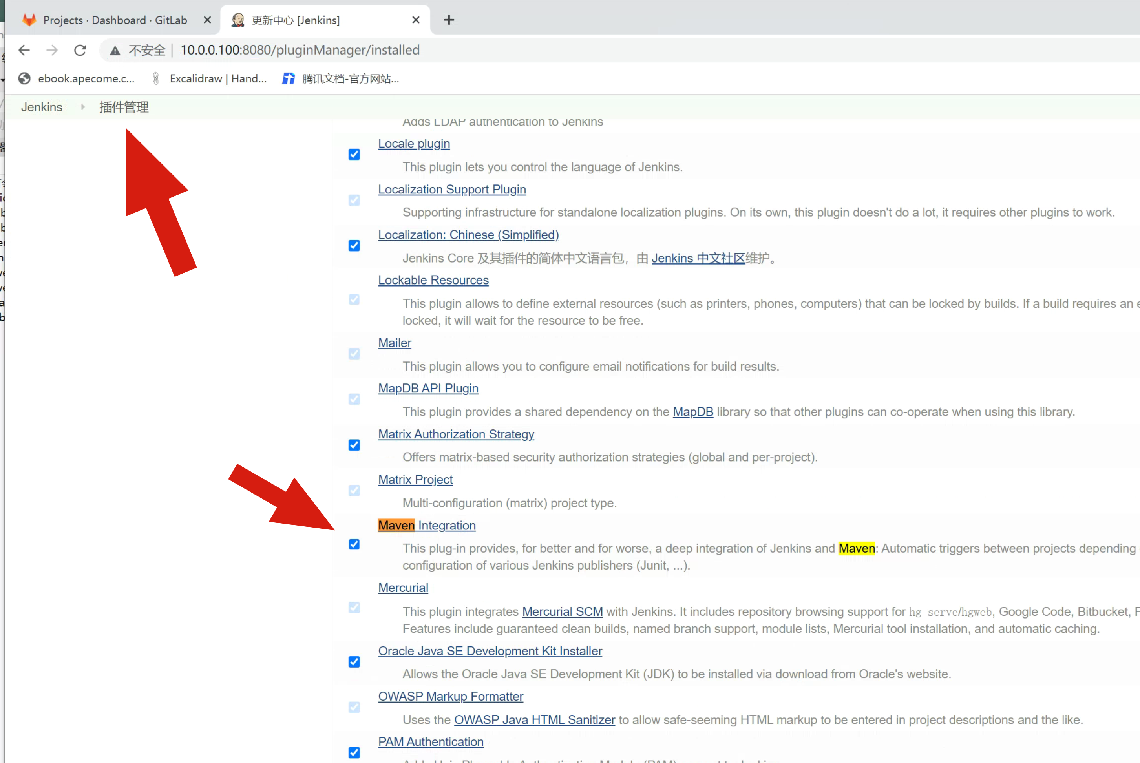The width and height of the screenshot is (1140, 763).
Task: Open the Tencent Docs bookmark icon
Action: click(288, 79)
